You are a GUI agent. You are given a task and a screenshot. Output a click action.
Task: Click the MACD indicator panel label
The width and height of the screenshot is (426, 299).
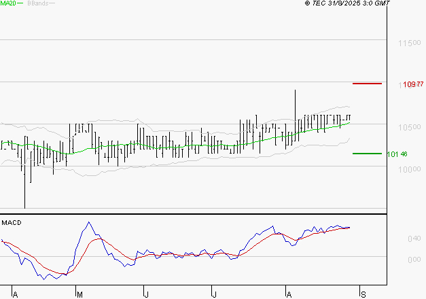12,222
